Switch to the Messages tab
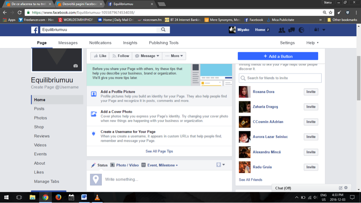Viewport: 361px width, 203px height. pyautogui.click(x=68, y=43)
